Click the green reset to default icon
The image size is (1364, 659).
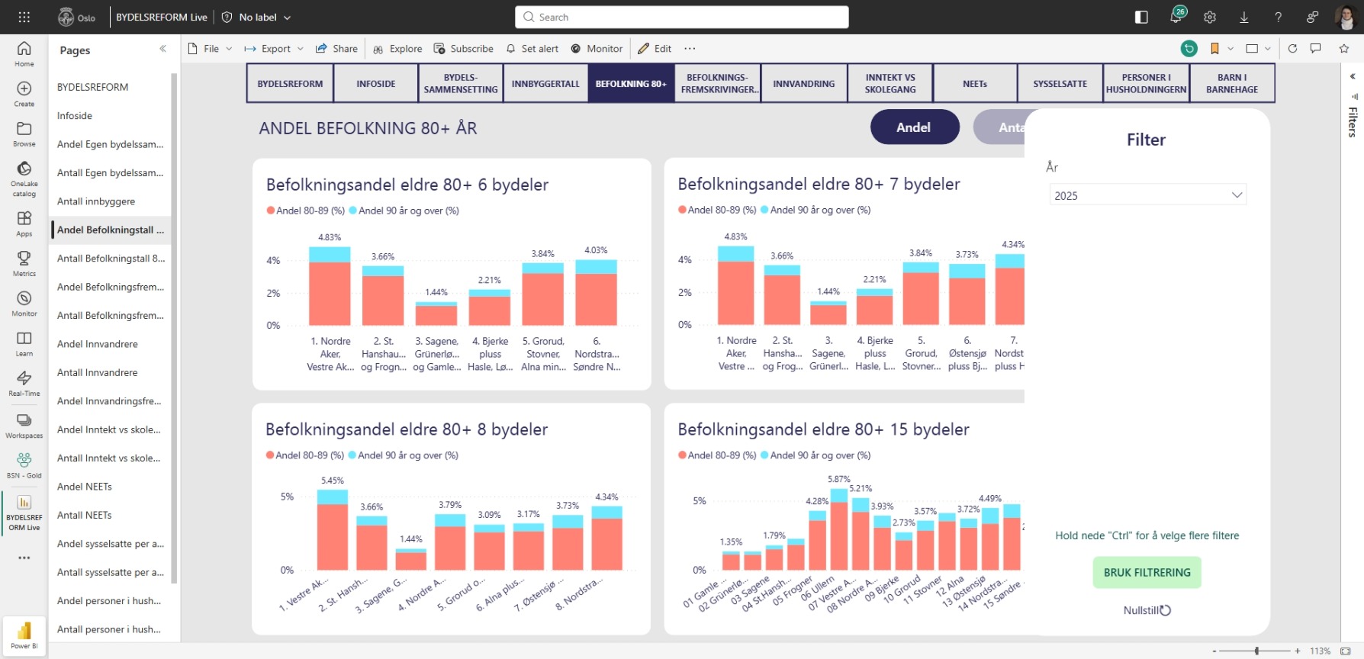point(1189,48)
